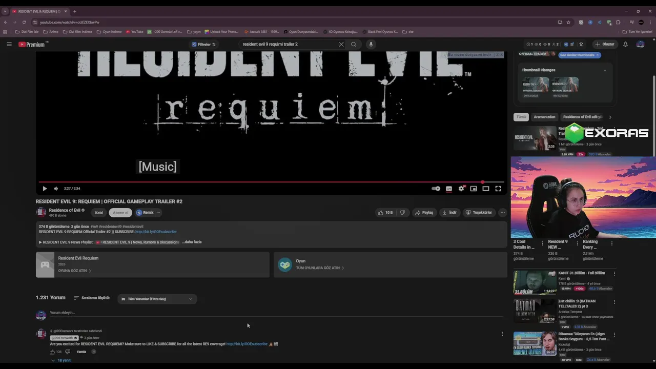Screen dimensions: 656x369
Task: Select the Residence of Evil adlı chip
Action: point(583,117)
